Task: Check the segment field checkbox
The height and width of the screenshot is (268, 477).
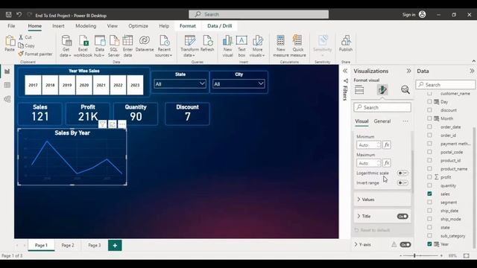Action: click(429, 202)
